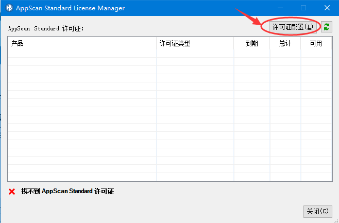Sort by 许可证类型 column header

pos(195,44)
